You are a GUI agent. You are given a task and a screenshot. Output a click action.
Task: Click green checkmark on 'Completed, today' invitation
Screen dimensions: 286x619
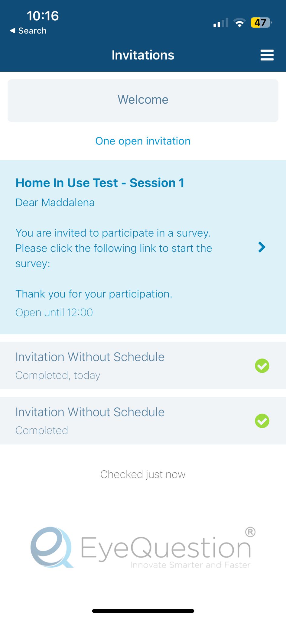coord(262,366)
